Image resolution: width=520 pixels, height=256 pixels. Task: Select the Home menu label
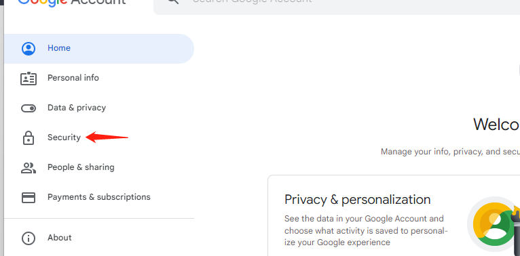click(x=59, y=48)
